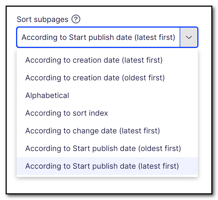The image size is (218, 200).
Task: Select According to creation date (latest first)
Action: (107, 60)
